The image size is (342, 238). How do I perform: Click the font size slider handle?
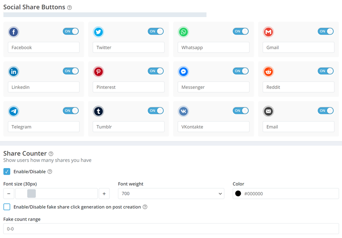(31, 193)
